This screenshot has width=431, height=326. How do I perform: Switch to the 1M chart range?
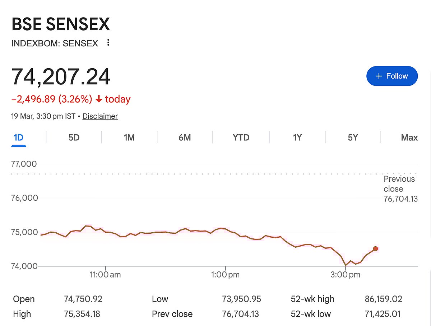tap(129, 138)
